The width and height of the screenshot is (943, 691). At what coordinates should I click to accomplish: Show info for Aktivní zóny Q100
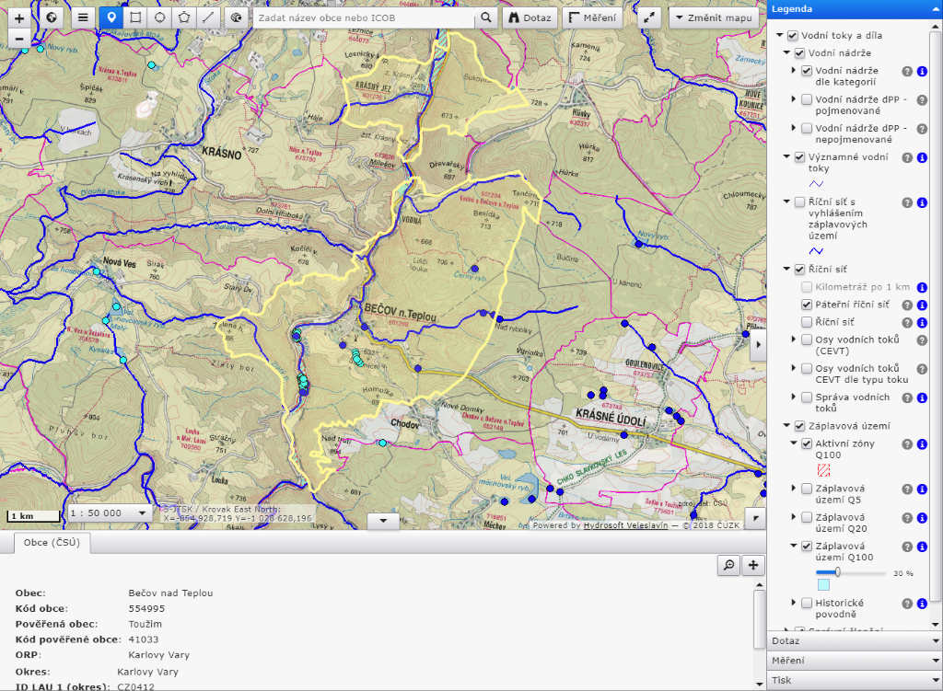point(922,444)
